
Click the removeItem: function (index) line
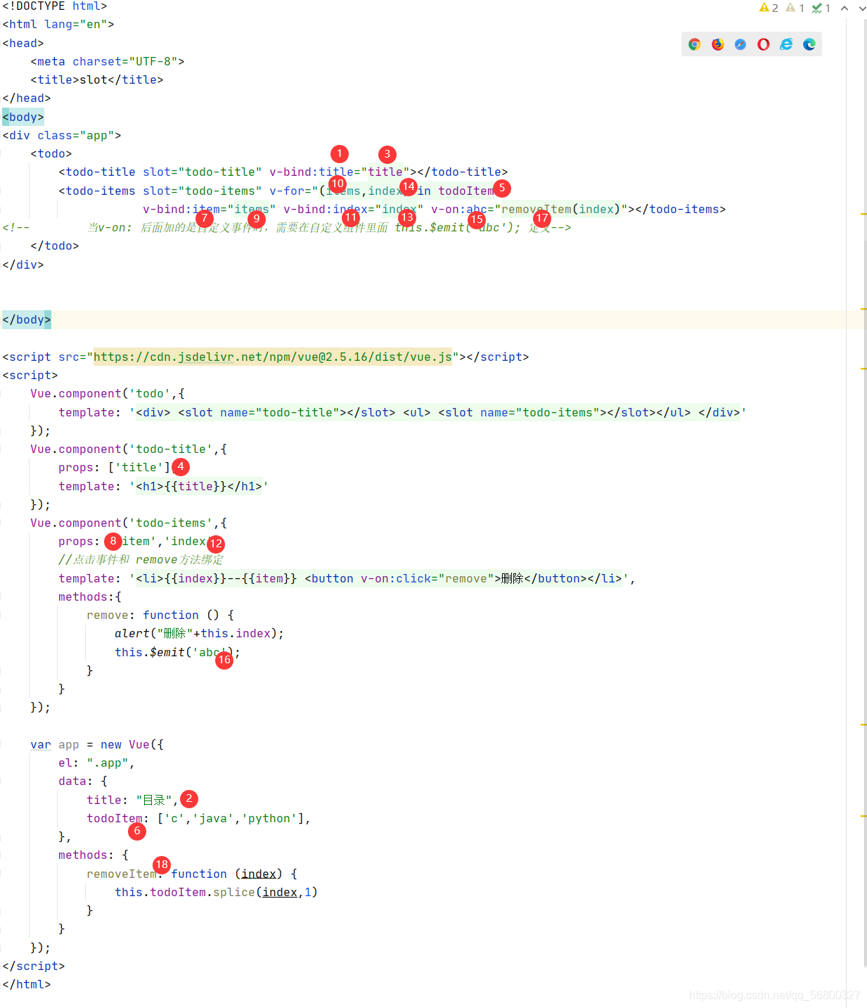pyautogui.click(x=192, y=874)
